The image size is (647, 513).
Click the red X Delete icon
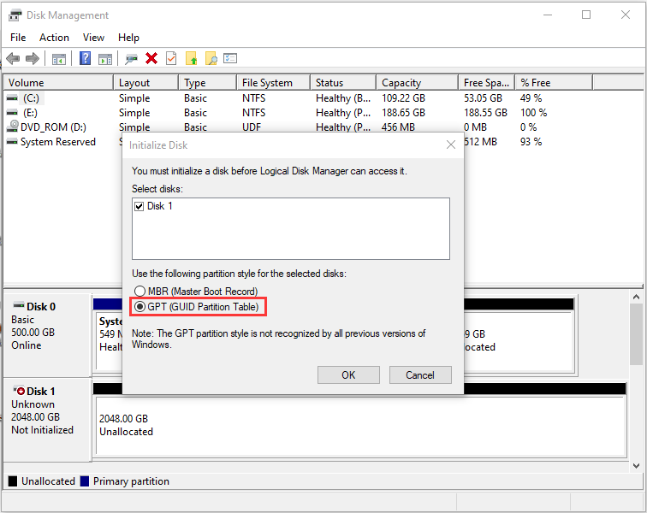point(151,58)
